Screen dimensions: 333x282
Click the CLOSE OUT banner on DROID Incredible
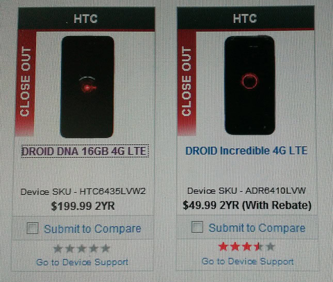click(x=186, y=83)
